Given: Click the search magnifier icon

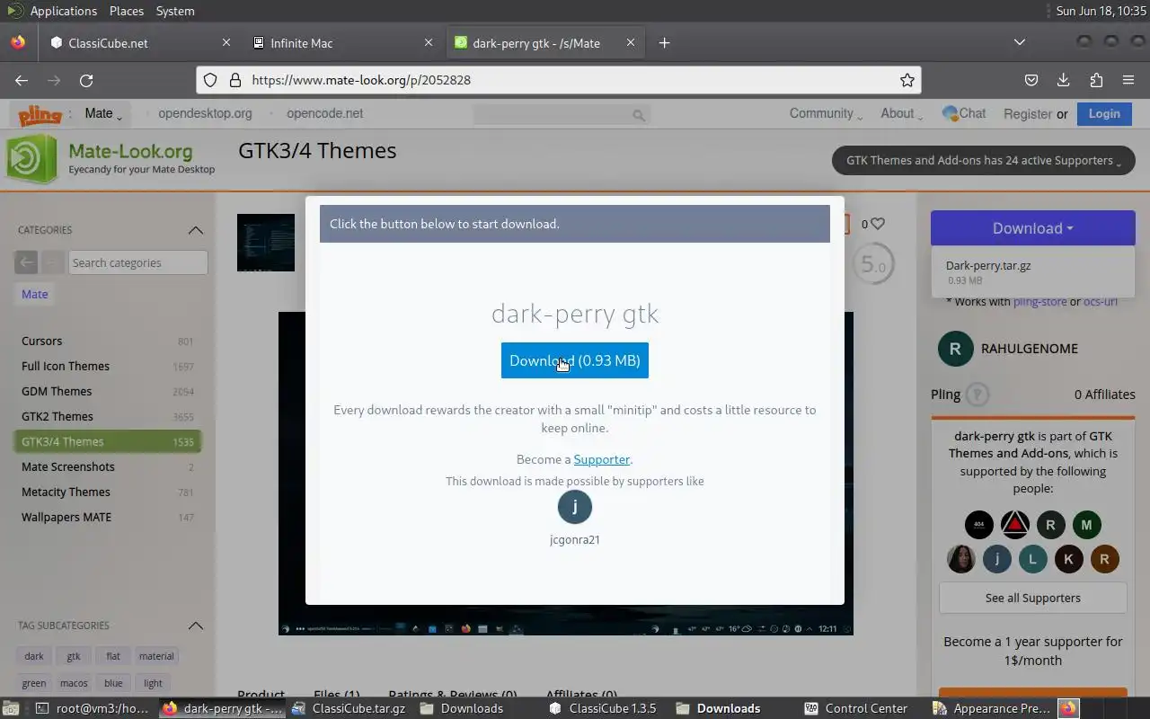Looking at the screenshot, I should (x=639, y=115).
